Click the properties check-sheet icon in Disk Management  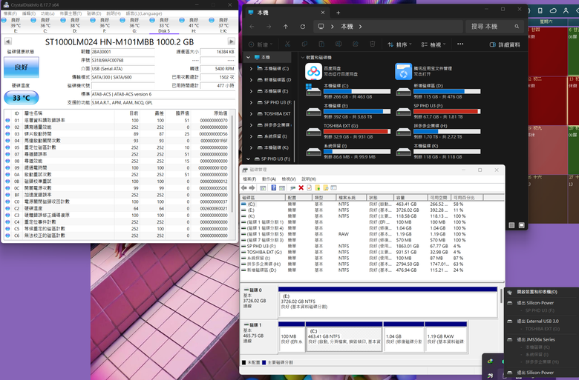tap(309, 187)
